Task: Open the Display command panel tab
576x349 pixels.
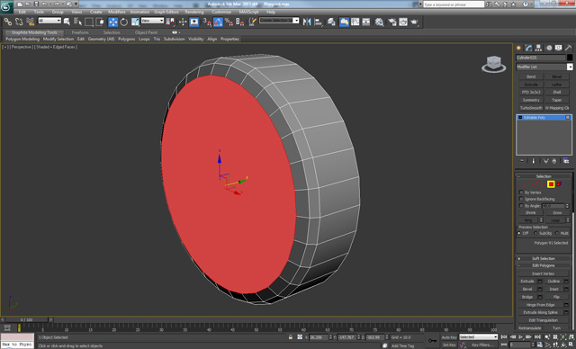Action: pyautogui.click(x=558, y=48)
